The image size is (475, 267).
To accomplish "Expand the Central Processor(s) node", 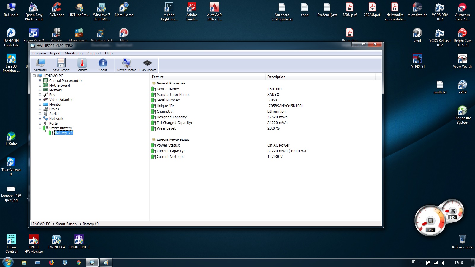I will pos(40,80).
